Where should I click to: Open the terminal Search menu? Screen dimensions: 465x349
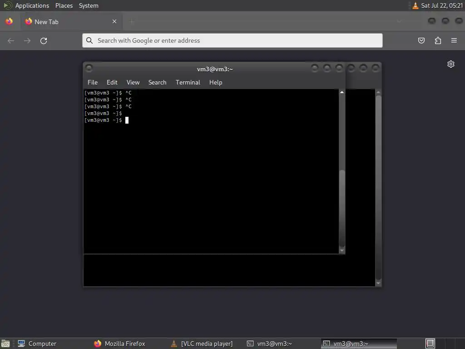(157, 83)
